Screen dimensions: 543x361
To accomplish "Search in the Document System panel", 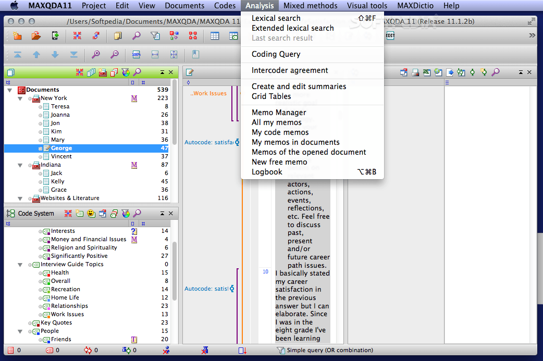I will coord(137,72).
